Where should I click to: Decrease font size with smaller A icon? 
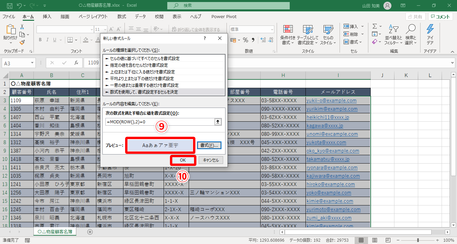click(119, 29)
